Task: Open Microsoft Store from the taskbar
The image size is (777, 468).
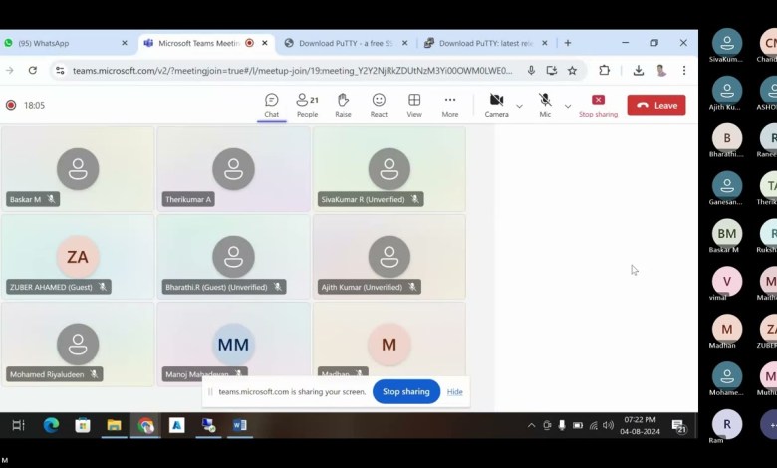Action: point(83,425)
